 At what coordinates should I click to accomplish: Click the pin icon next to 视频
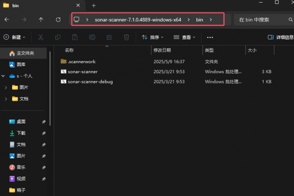[x=44, y=179]
